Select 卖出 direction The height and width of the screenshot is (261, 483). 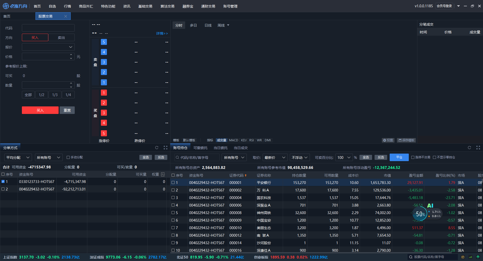coord(61,37)
